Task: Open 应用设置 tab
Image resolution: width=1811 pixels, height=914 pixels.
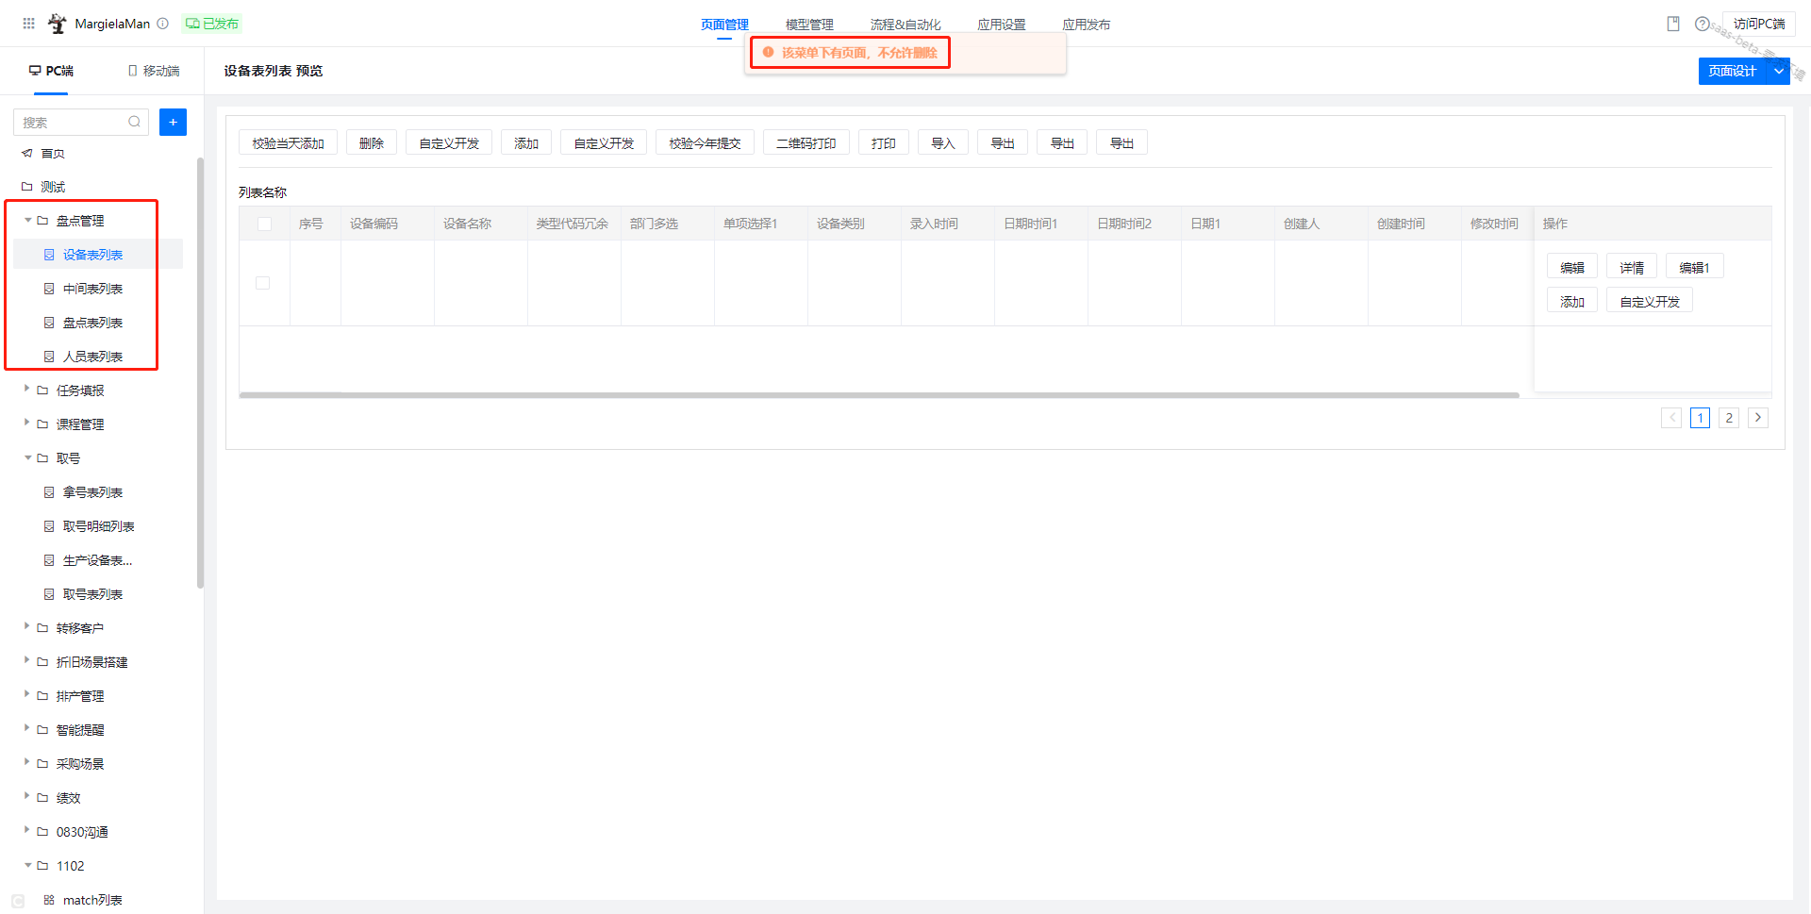Action: pyautogui.click(x=1002, y=25)
